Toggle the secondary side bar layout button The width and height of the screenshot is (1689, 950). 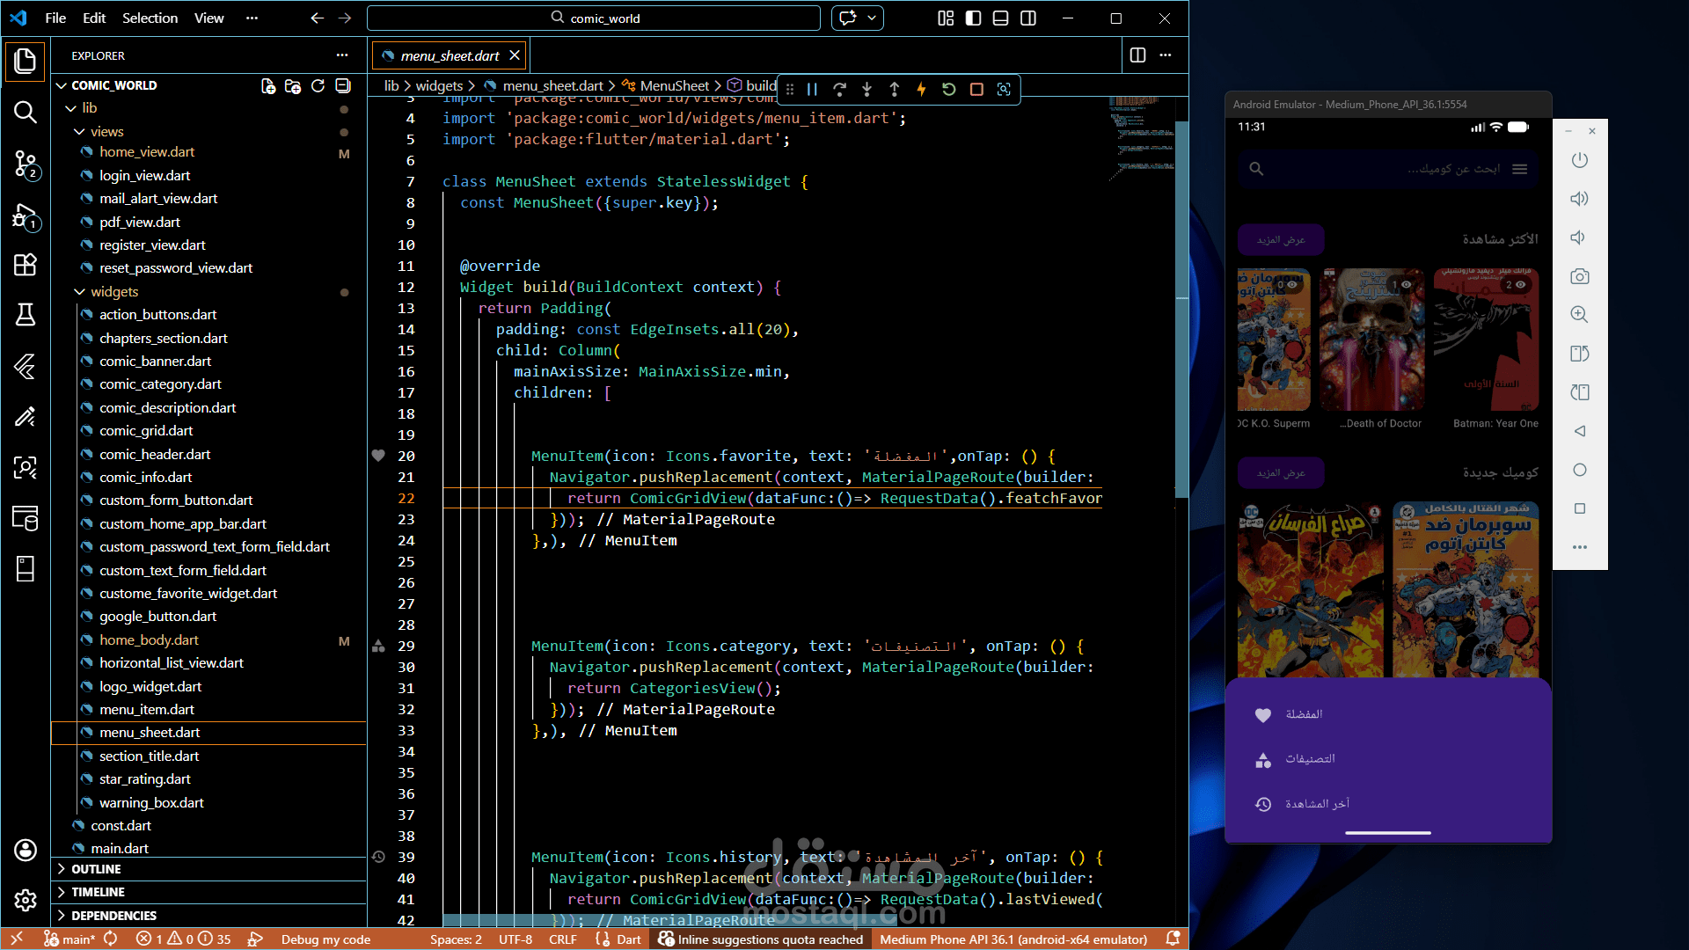coord(1027,18)
